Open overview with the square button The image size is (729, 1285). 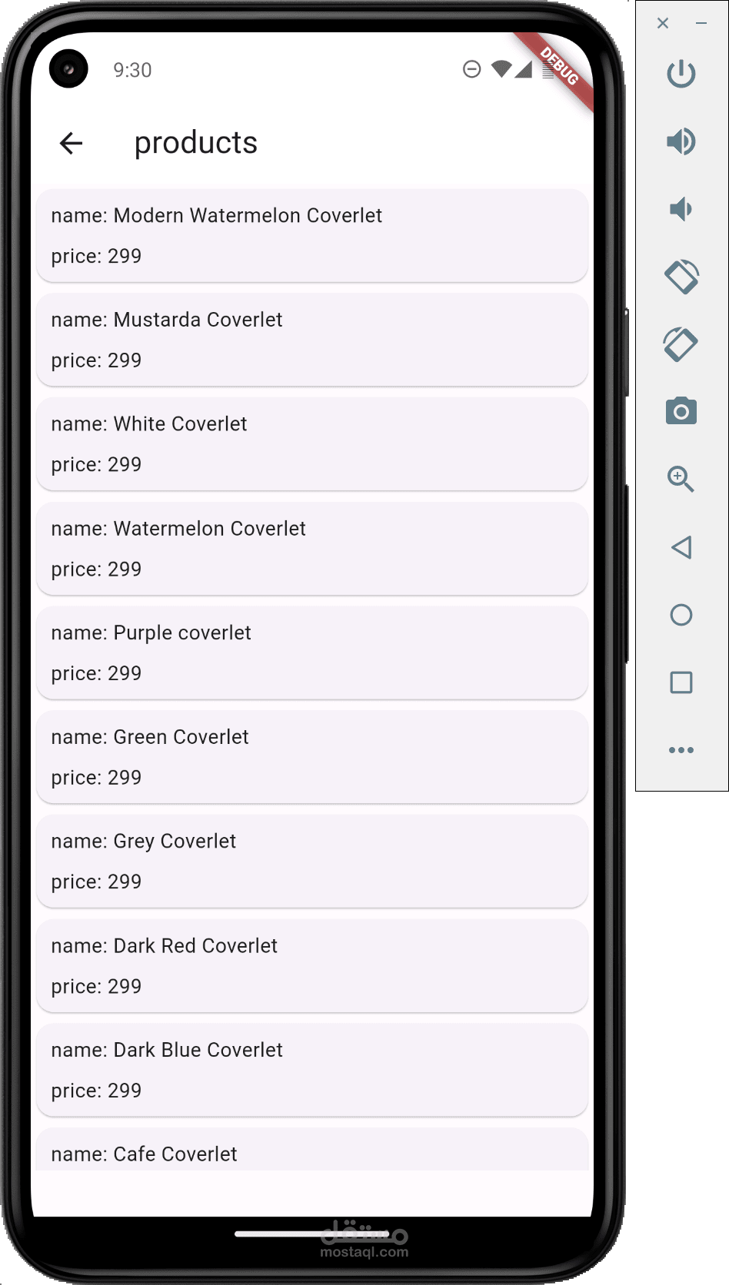pyautogui.click(x=681, y=682)
